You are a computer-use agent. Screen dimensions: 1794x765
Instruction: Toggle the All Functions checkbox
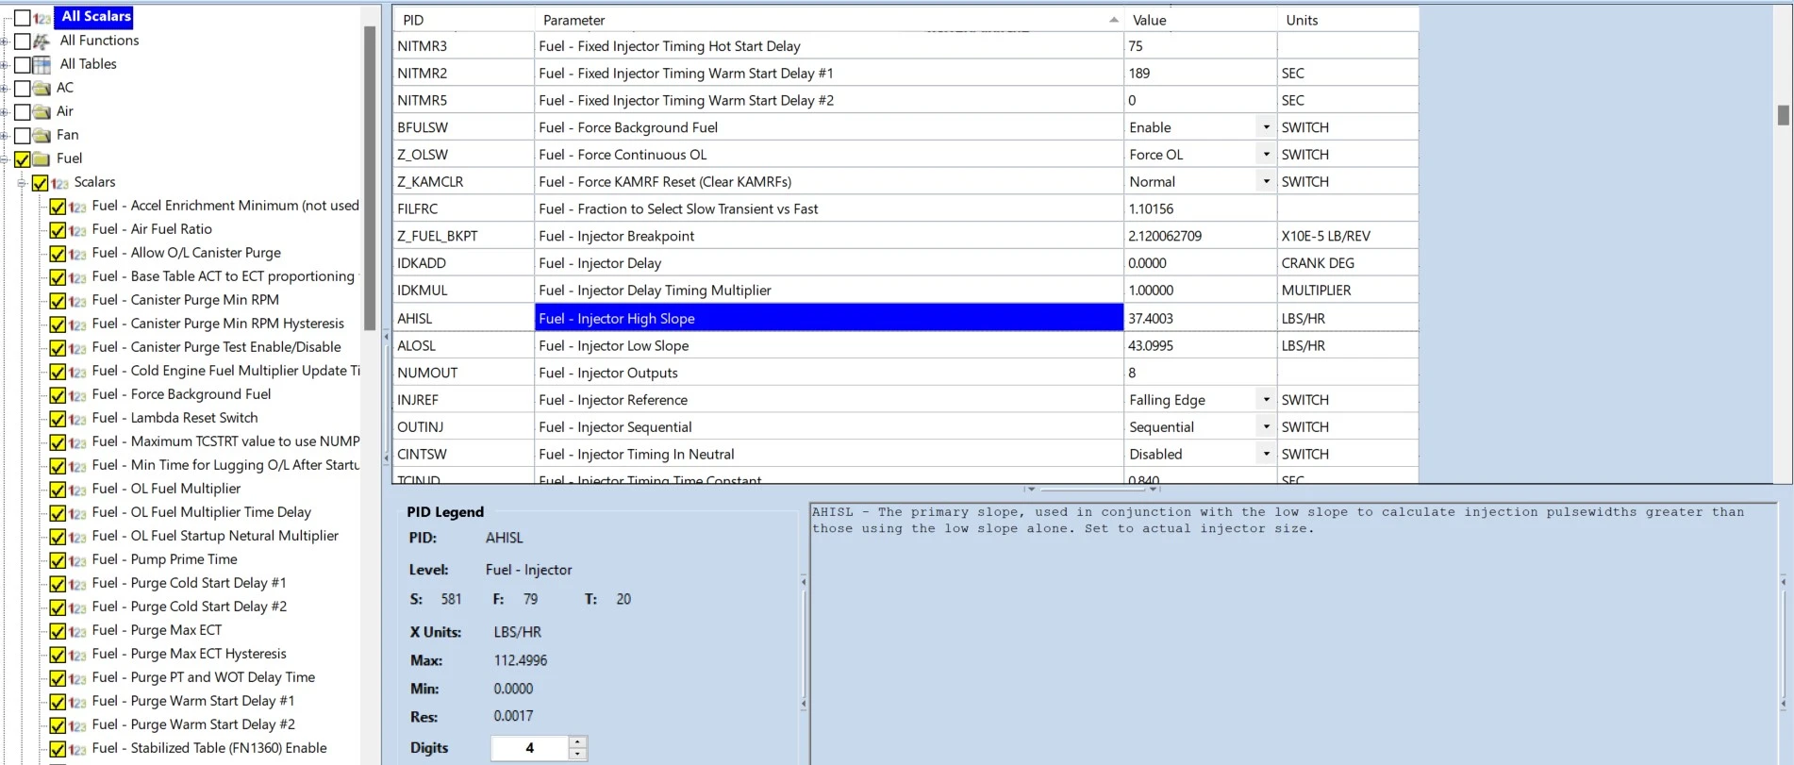pos(23,42)
